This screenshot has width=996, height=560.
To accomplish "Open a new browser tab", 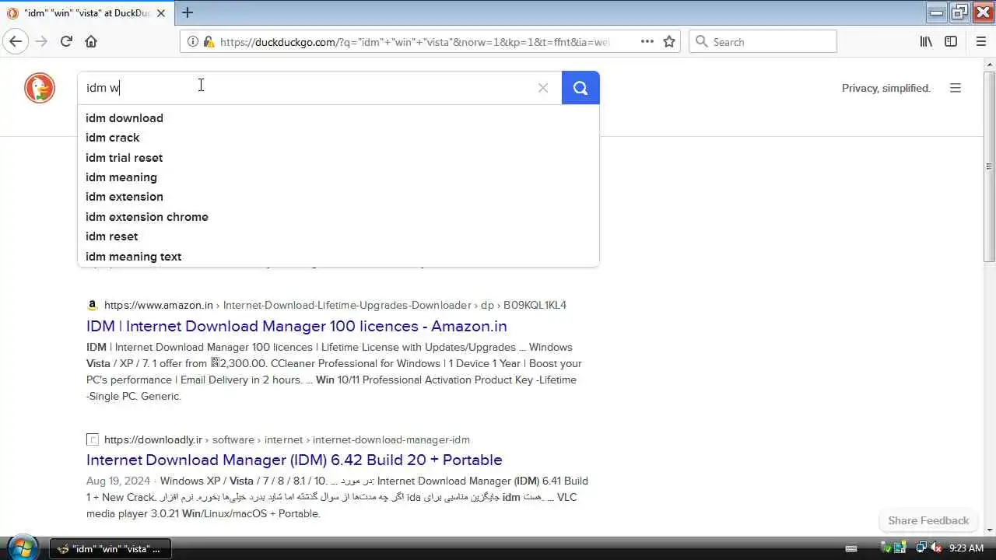I will point(188,12).
